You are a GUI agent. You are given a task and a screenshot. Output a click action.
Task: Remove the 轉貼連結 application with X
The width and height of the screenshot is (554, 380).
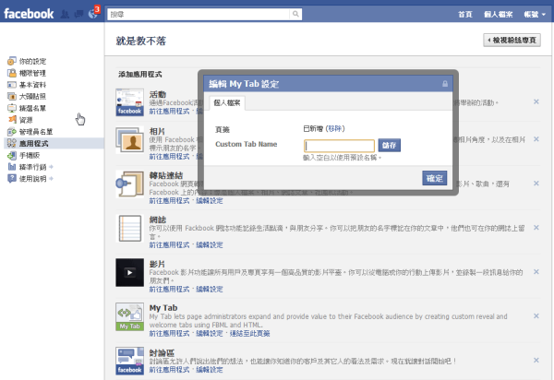tap(536, 184)
